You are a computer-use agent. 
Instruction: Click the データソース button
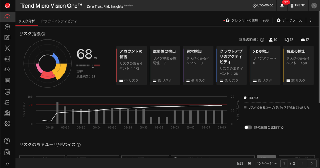289,20
